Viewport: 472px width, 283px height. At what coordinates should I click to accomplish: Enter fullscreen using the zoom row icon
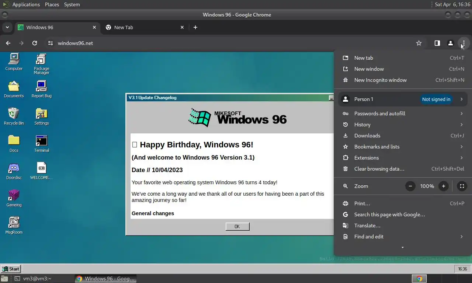(462, 186)
